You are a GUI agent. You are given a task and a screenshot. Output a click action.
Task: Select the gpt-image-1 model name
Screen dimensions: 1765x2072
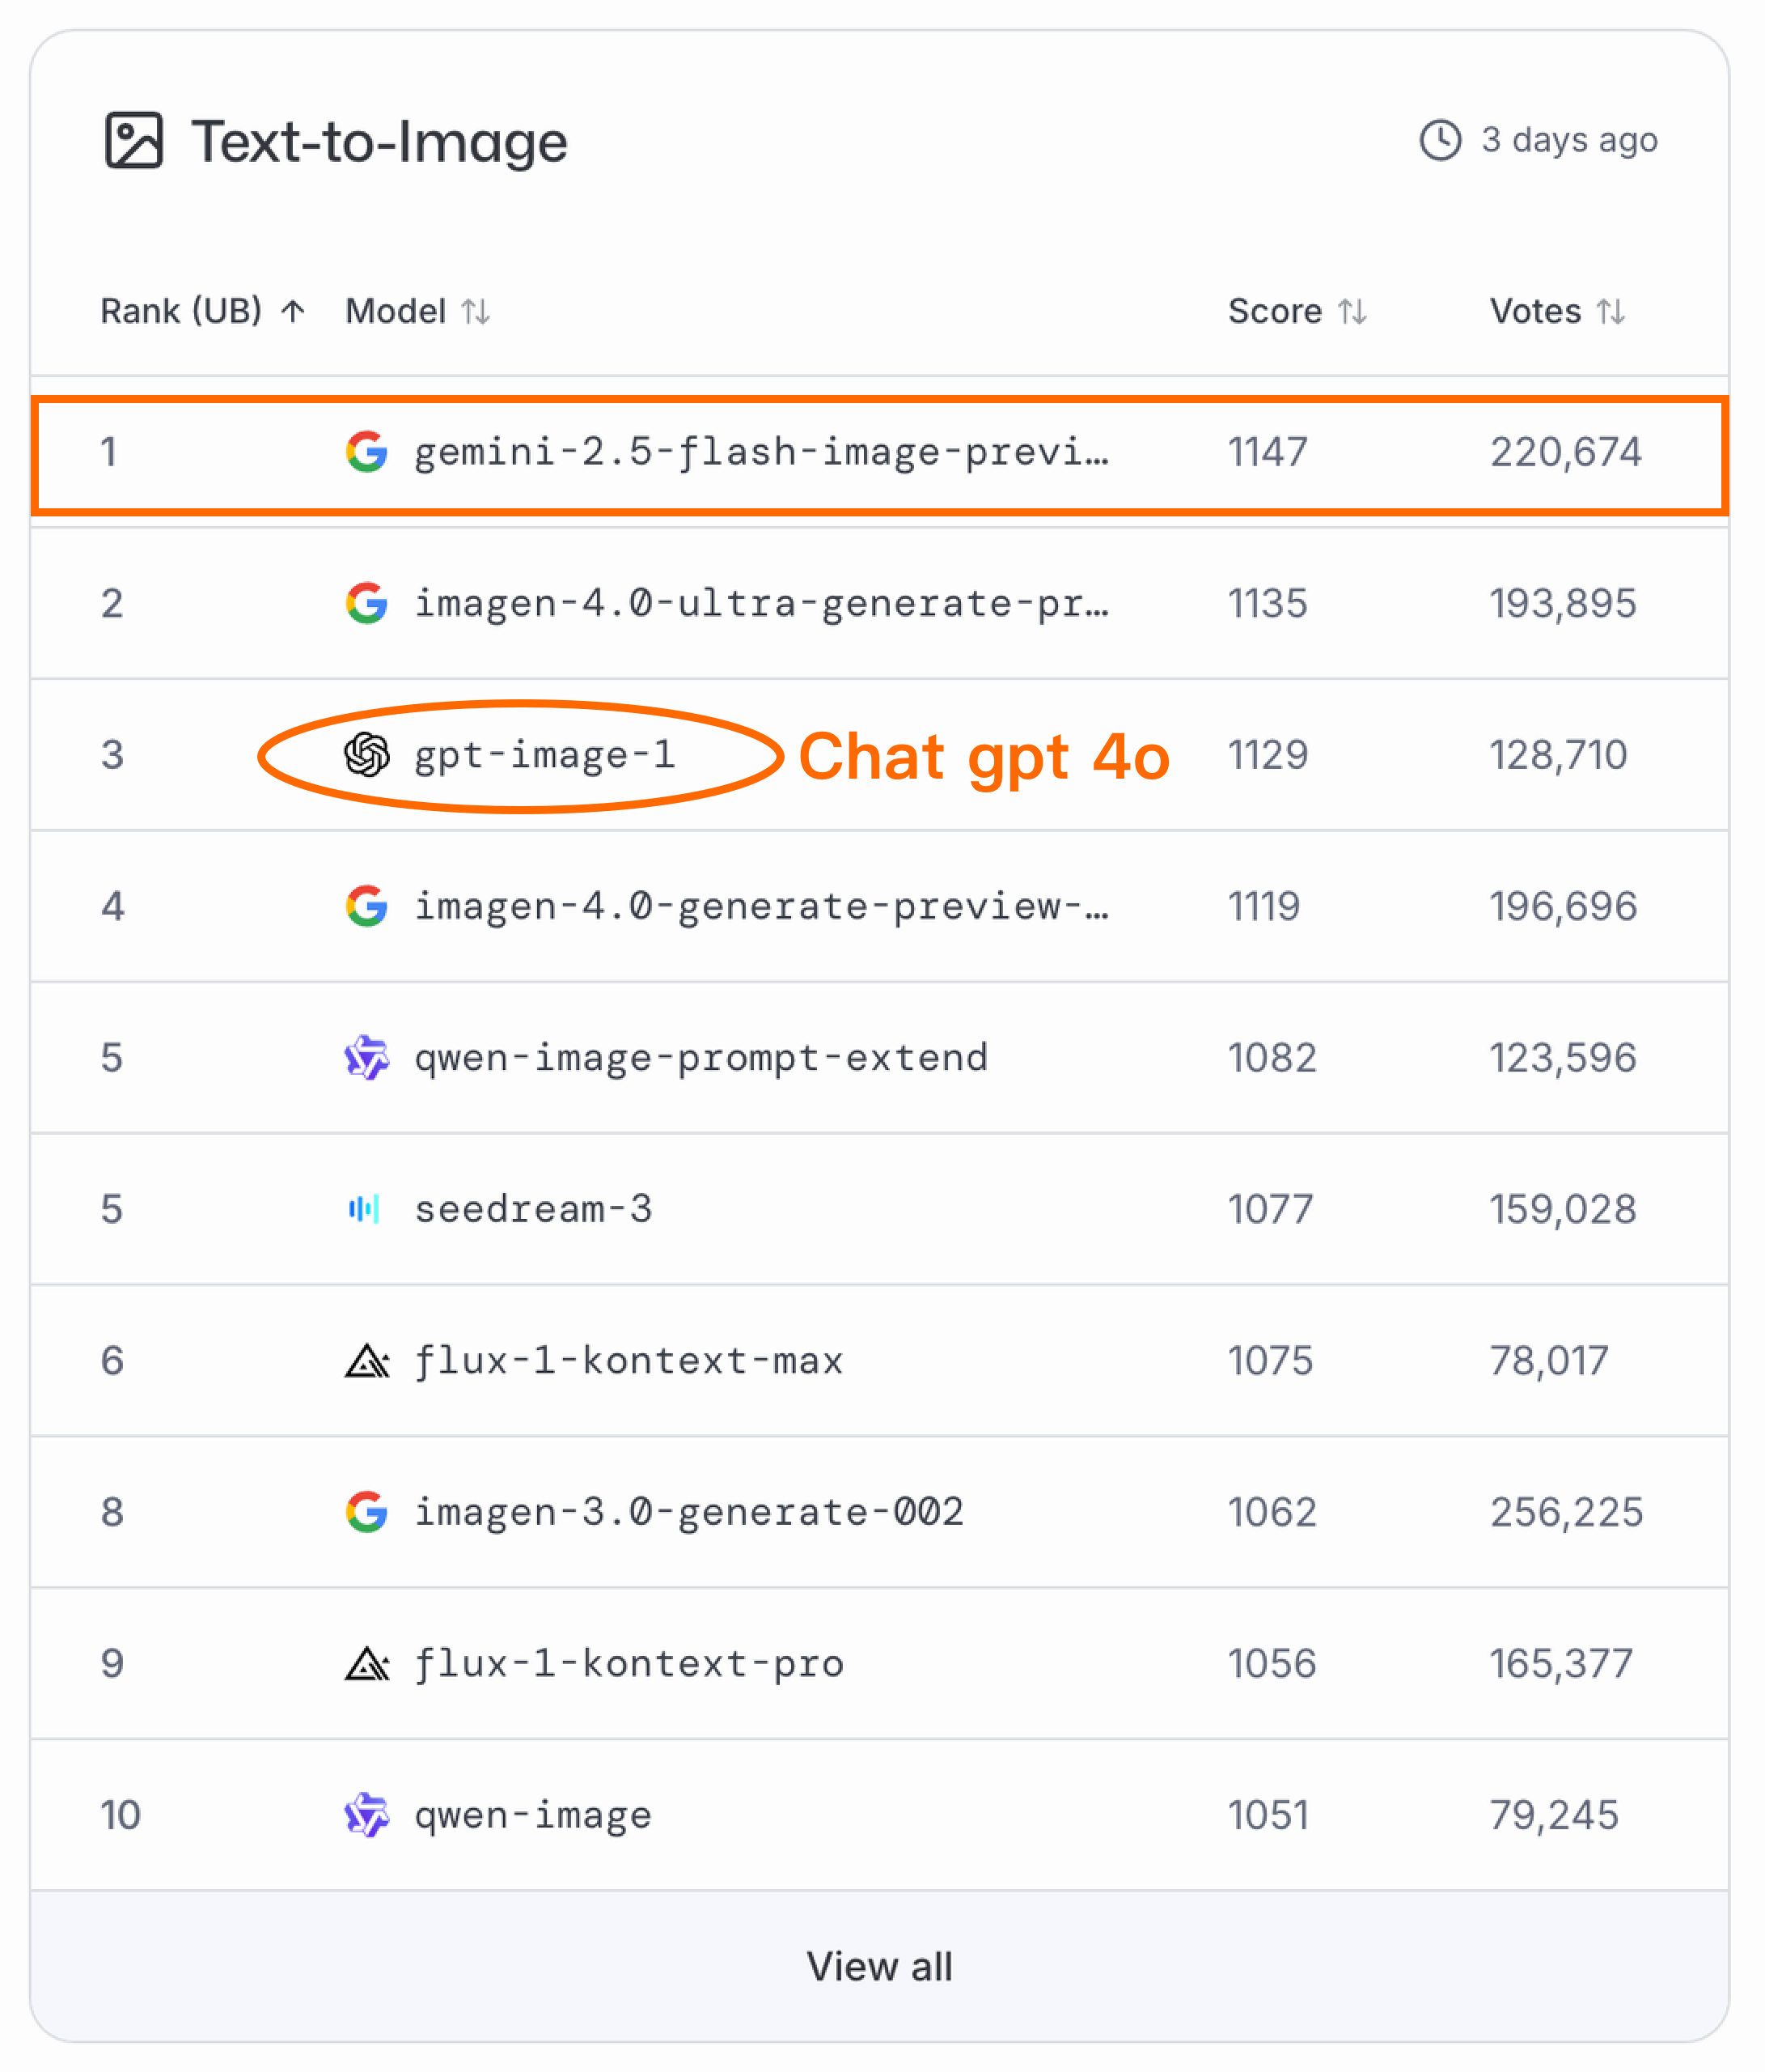coord(546,755)
